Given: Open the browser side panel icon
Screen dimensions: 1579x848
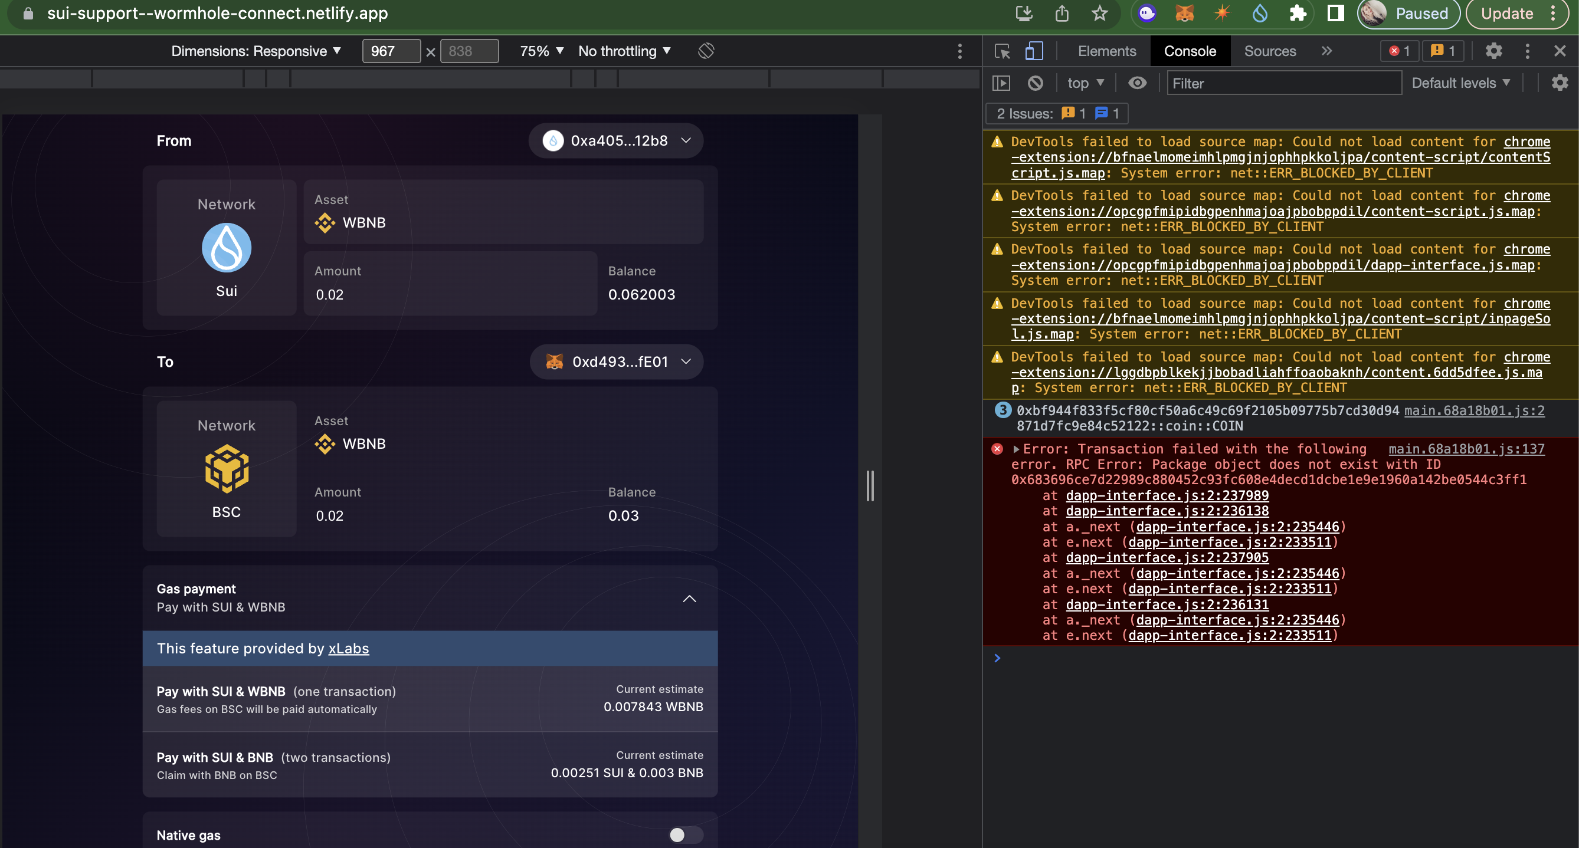Looking at the screenshot, I should [x=1336, y=14].
